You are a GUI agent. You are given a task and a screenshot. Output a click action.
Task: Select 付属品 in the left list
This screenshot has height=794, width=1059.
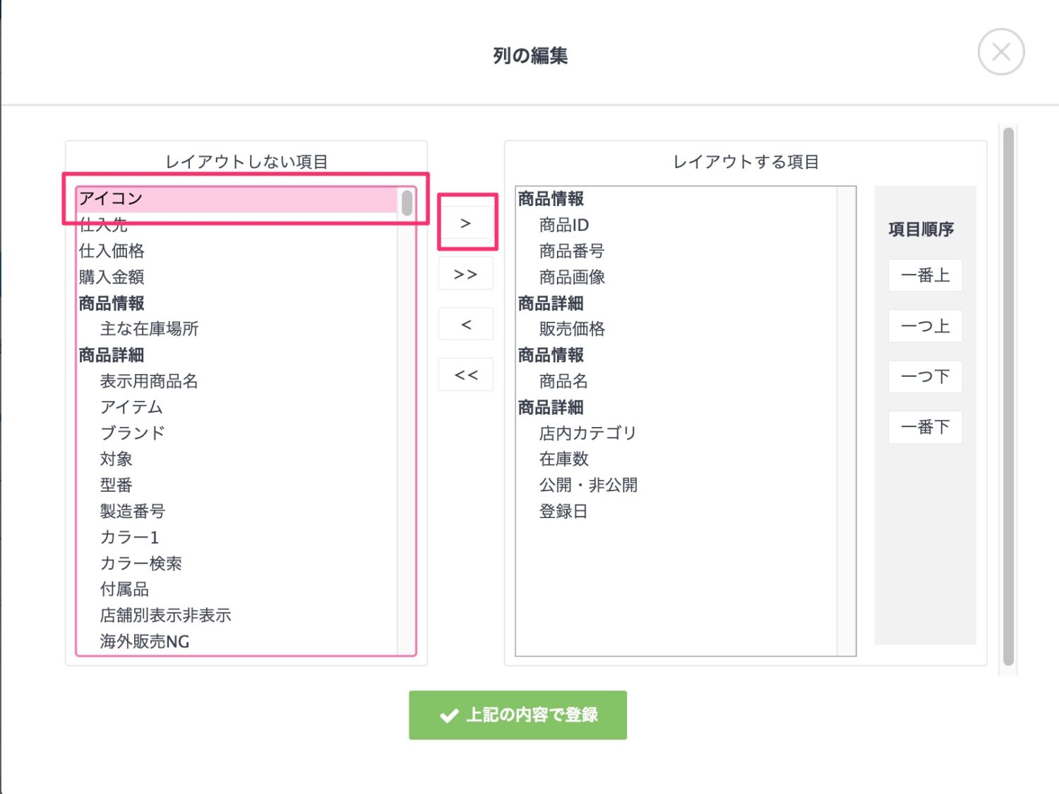click(237, 590)
